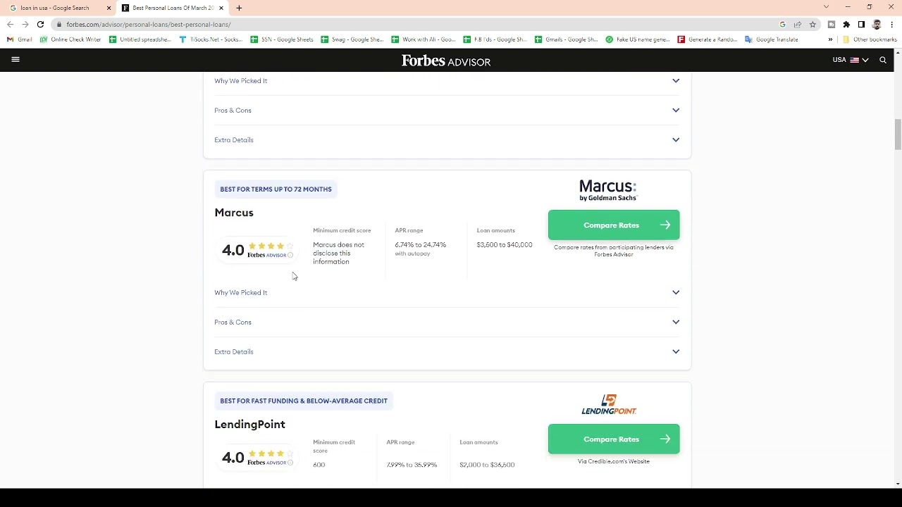902x507 pixels.
Task: Open the Forbes hamburger menu
Action: pos(16,60)
